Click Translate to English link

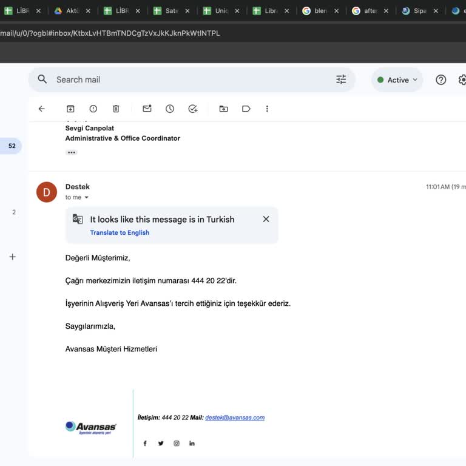coord(120,232)
